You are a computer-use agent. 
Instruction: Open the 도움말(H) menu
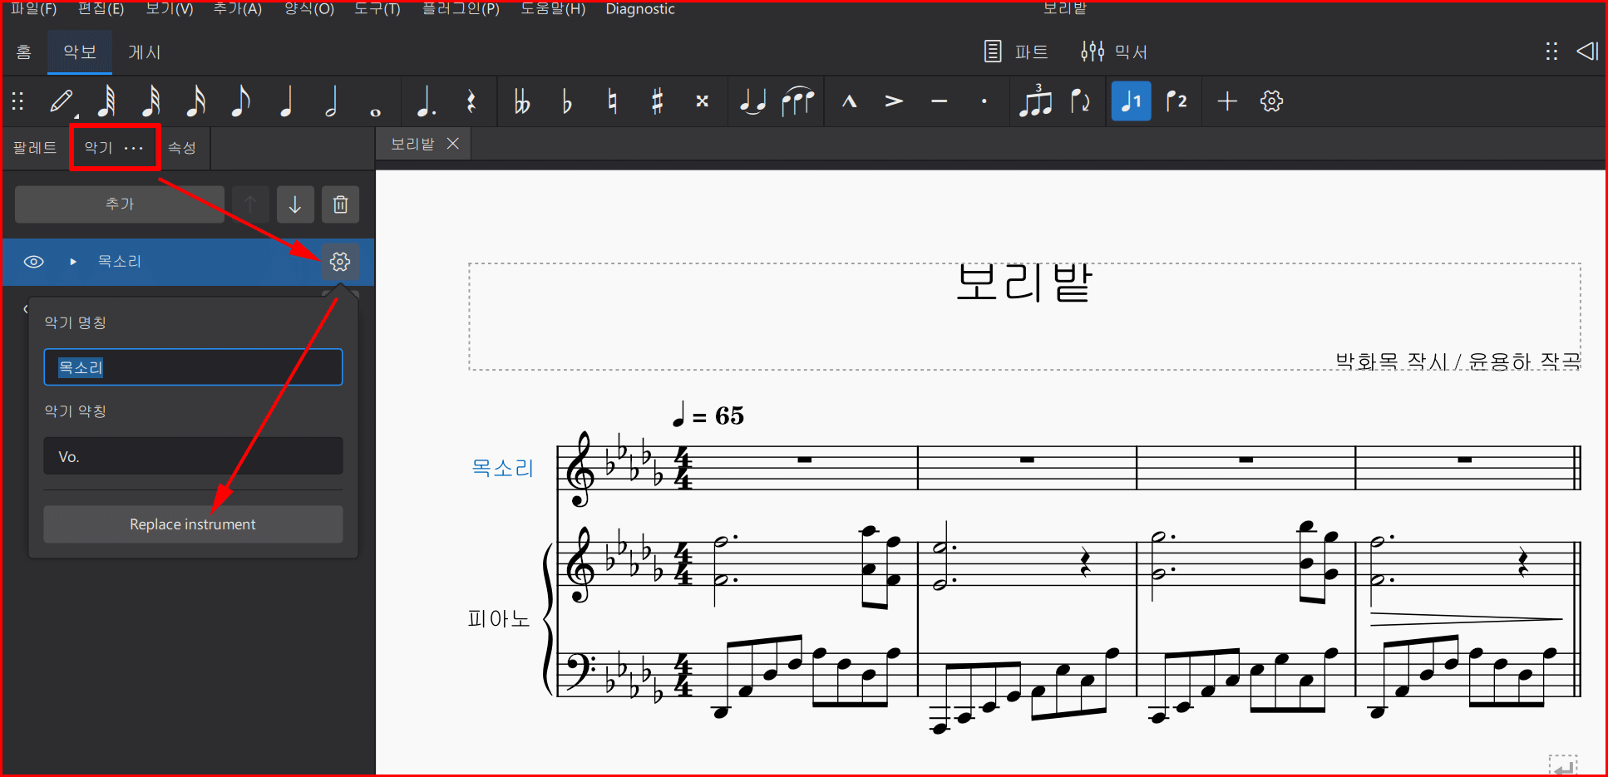pyautogui.click(x=553, y=9)
